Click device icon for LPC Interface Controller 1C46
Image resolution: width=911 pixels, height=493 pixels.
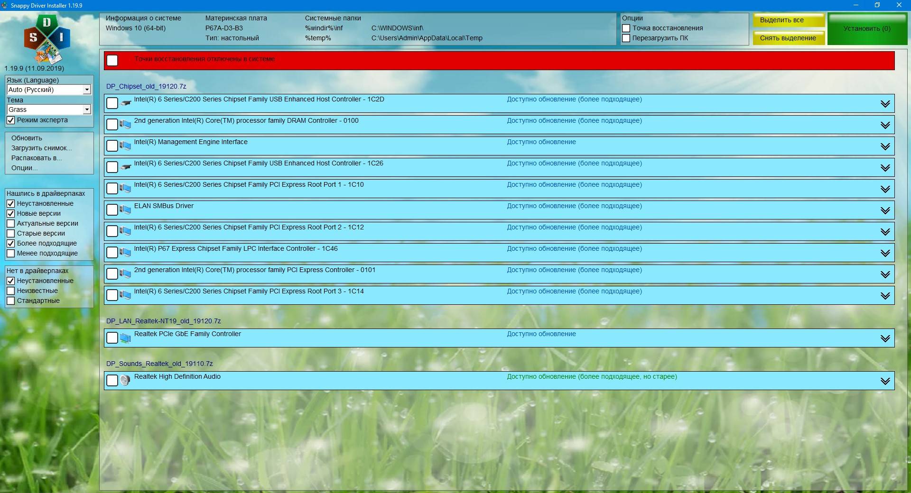(125, 252)
